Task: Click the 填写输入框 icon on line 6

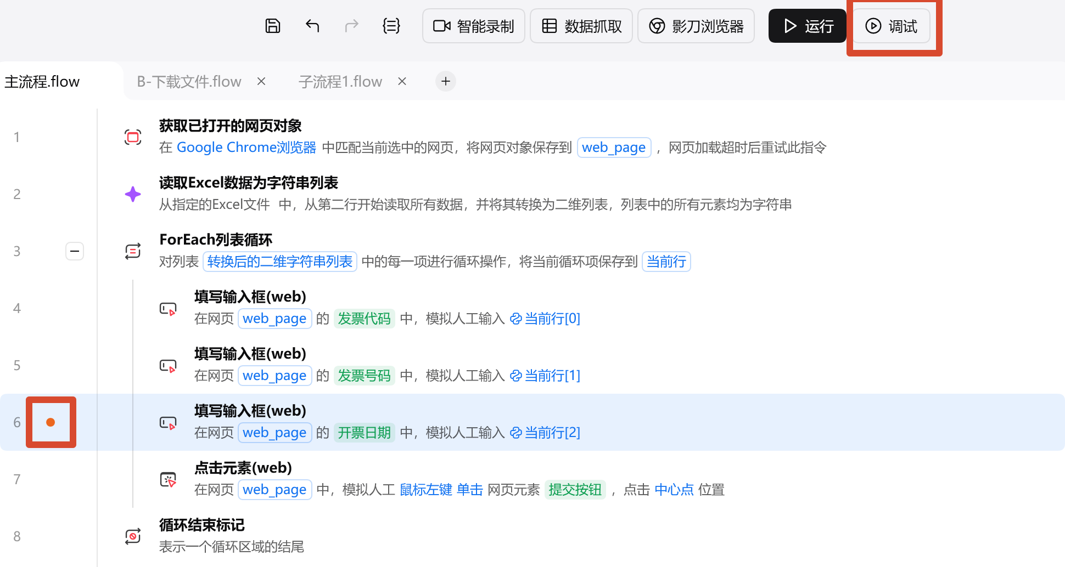Action: point(168,423)
